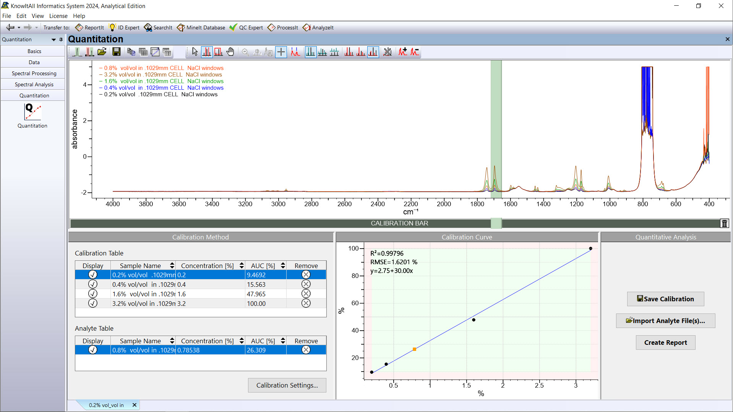The image size is (733, 412).
Task: Toggle display of the 3.2% vol/vol sample
Action: pyautogui.click(x=93, y=303)
